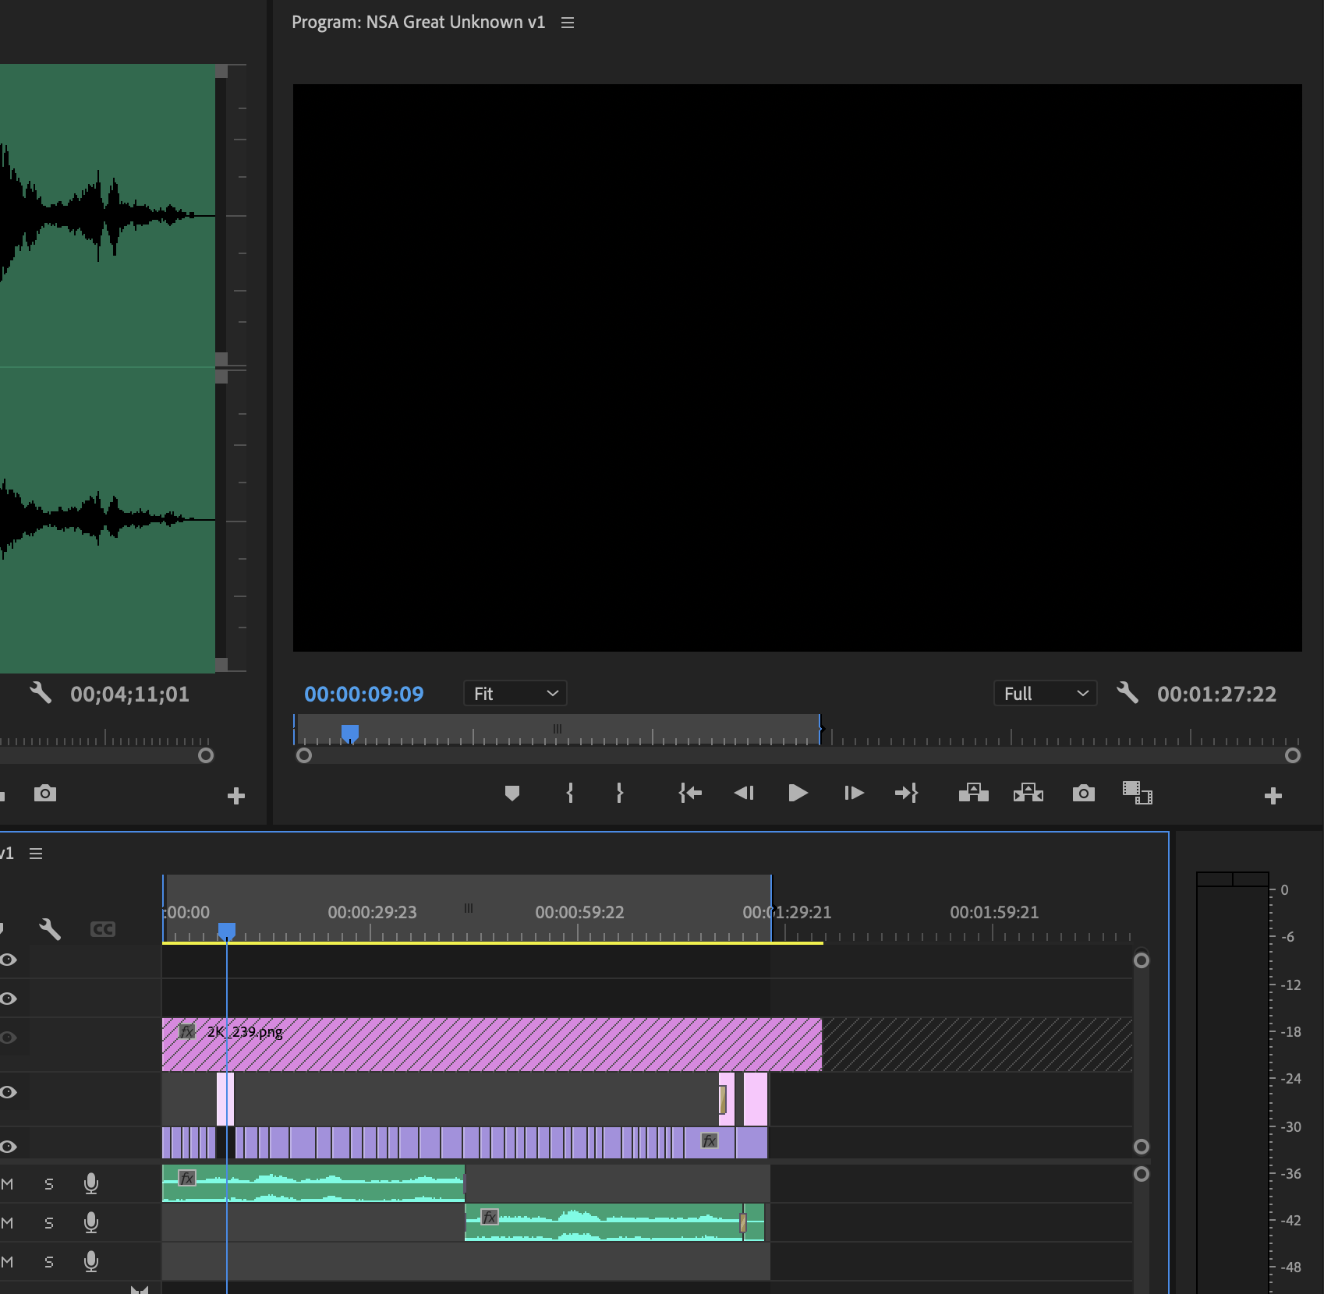
Task: Click the Lift icon in the Program monitor
Action: point(972,794)
